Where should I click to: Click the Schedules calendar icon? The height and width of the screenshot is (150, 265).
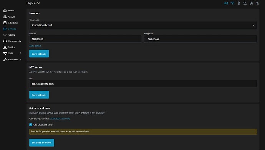click(5, 23)
